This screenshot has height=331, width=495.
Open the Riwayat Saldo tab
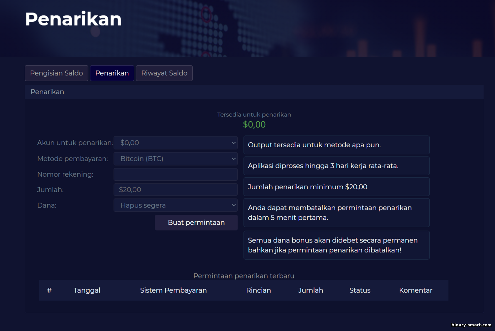tap(164, 73)
